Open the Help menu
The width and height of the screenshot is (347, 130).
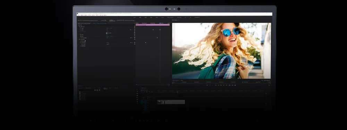click(105, 15)
